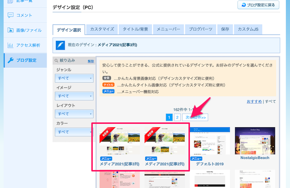Select the メディア2021(記事3列) thumbnail

tap(119, 140)
